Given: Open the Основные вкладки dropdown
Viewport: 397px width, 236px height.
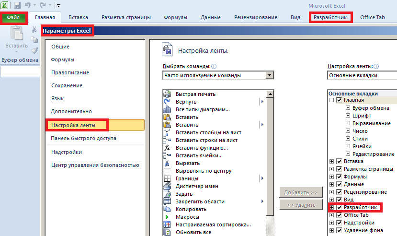Looking at the screenshot, I should [362, 75].
